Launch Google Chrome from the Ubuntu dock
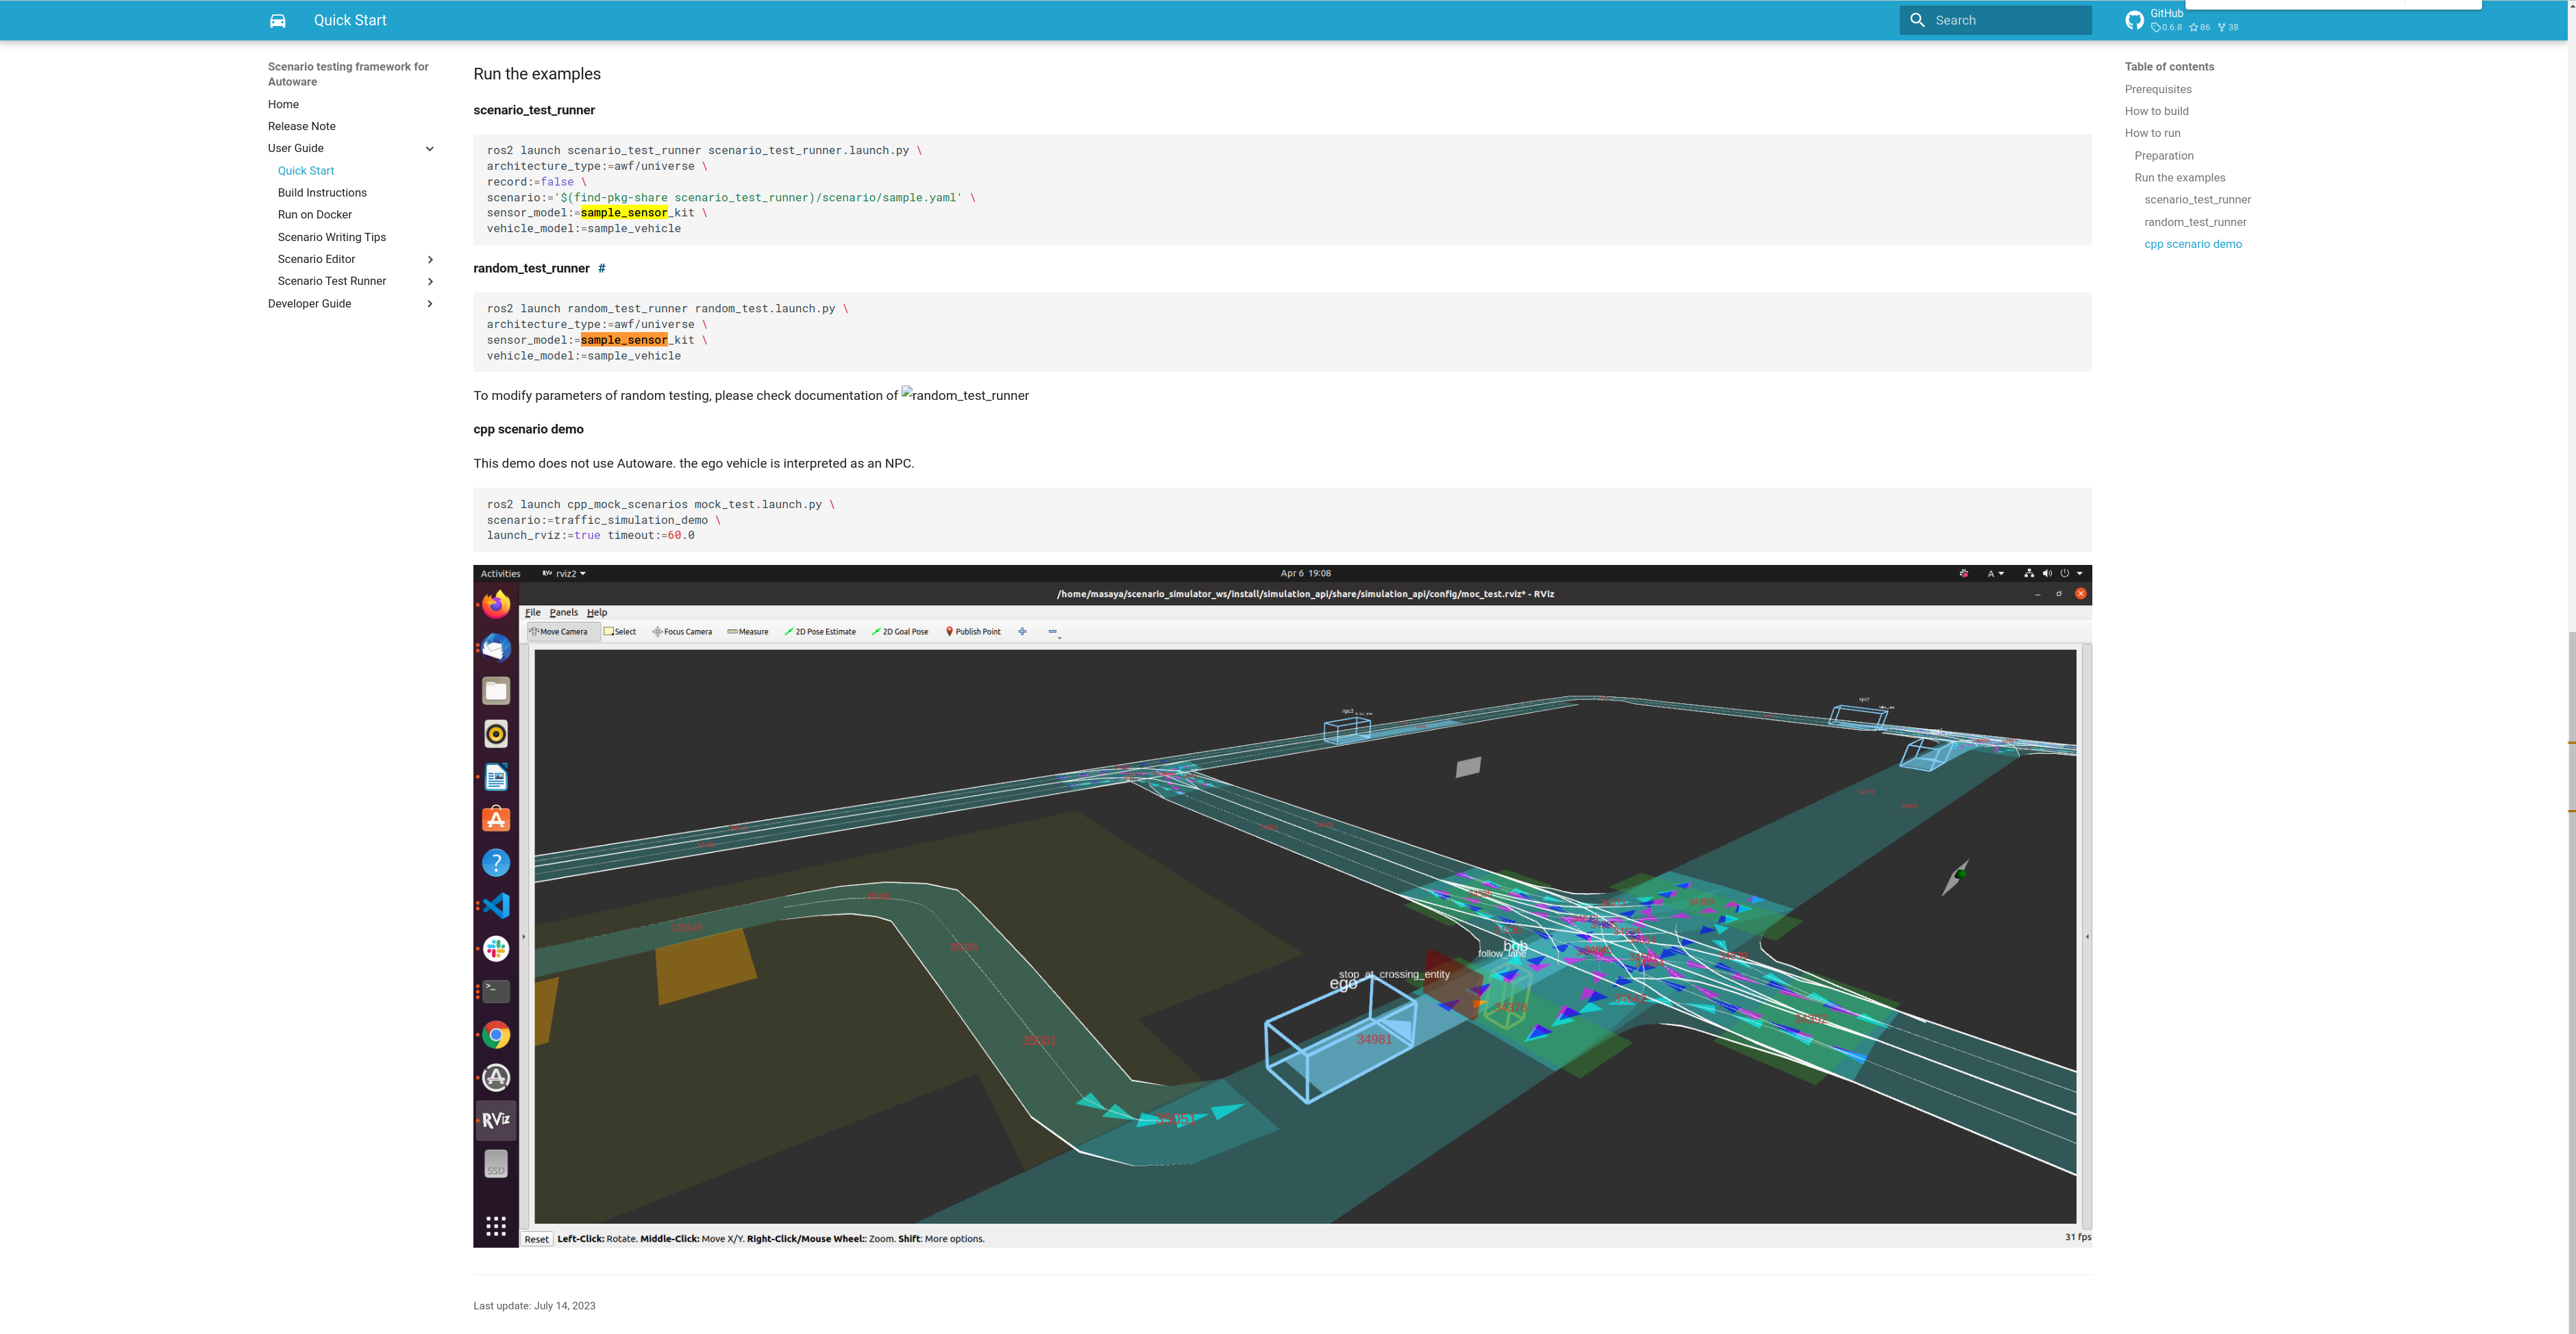 (x=495, y=1035)
